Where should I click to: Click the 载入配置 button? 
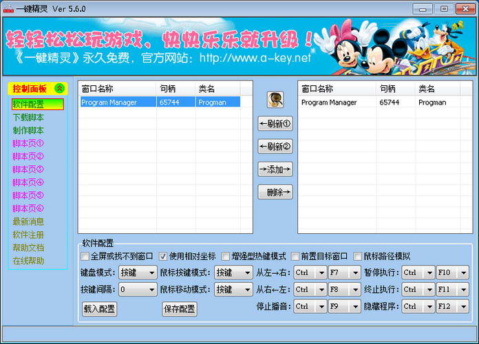click(99, 309)
